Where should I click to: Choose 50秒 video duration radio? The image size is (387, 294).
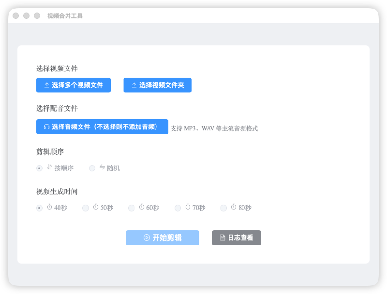click(86, 208)
